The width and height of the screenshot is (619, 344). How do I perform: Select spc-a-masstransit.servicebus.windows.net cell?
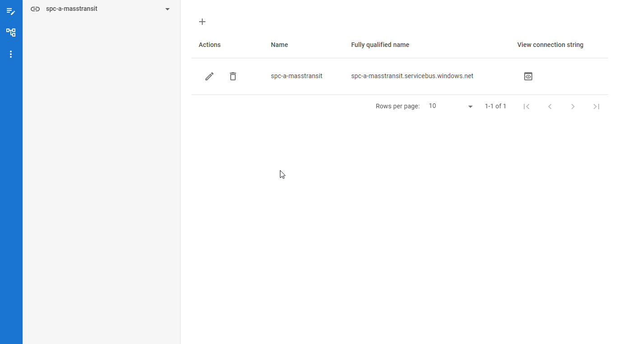pos(412,76)
